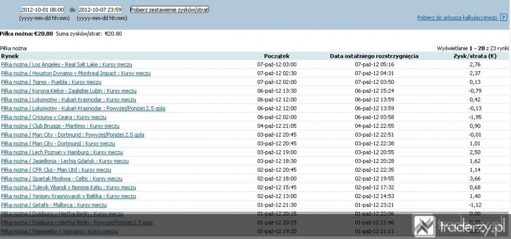Open Houston Dynamo v Montreal Impact market
Image resolution: width=511 pixels, height=239 pixels.
76,73
